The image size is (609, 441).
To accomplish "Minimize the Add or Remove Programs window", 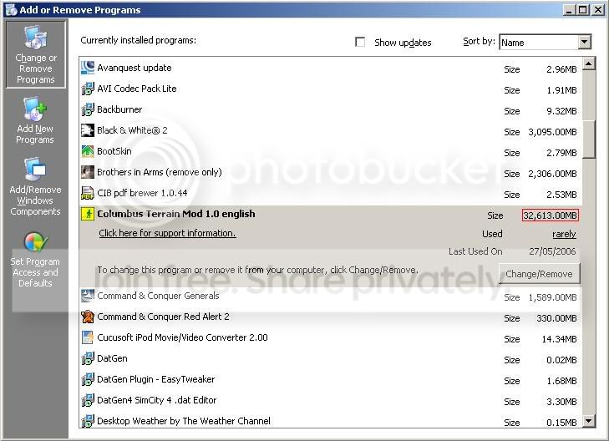I will point(570,10).
